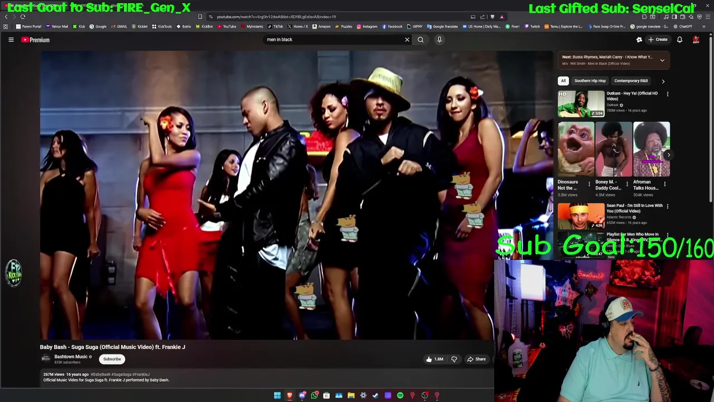
Task: Reload the page with the browser refresh button
Action: coord(23,17)
